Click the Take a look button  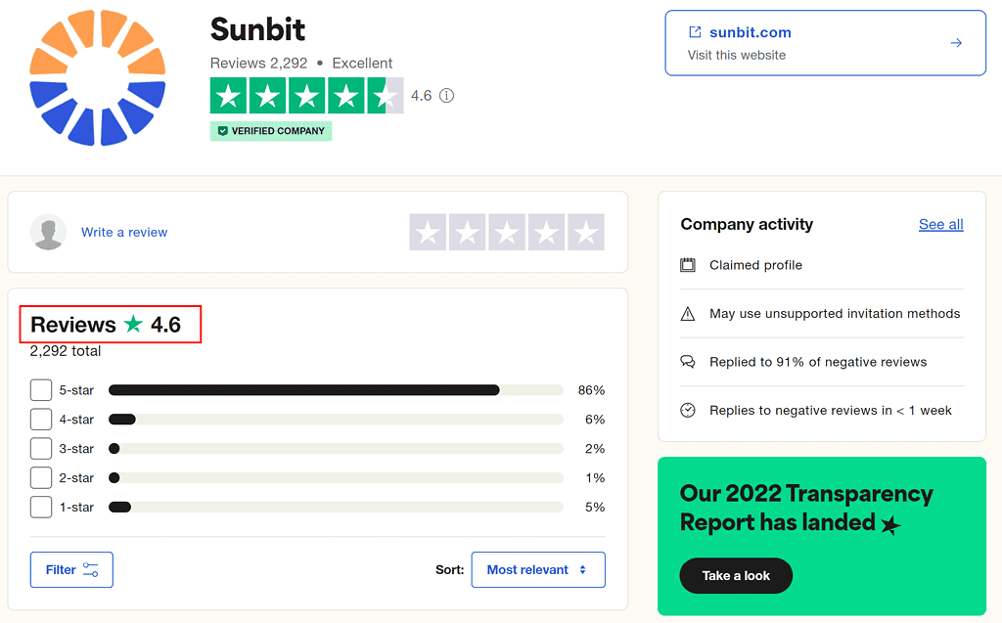736,576
